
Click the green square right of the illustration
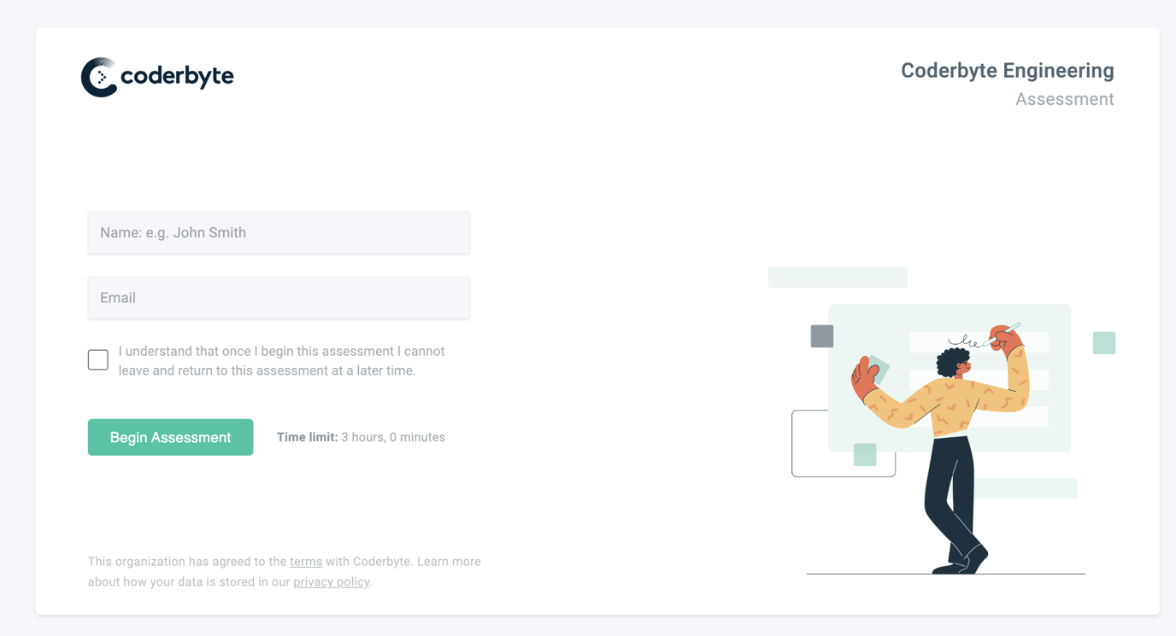(1103, 343)
